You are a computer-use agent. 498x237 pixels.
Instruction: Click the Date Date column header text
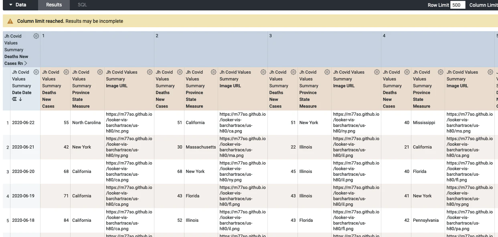point(22,92)
